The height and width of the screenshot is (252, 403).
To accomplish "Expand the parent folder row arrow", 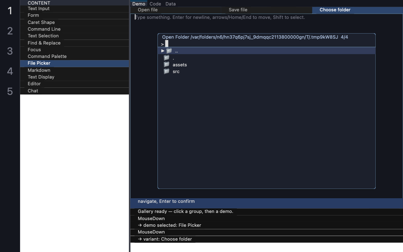I will pyautogui.click(x=163, y=51).
